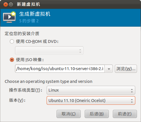This screenshot has height=122, width=141.
Task: Click the 定位您的安装介质 section label
Action: [x=22, y=34]
